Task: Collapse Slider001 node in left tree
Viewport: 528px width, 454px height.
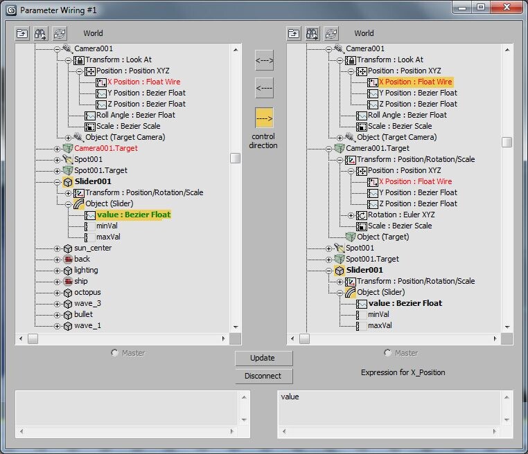Action: (57, 182)
